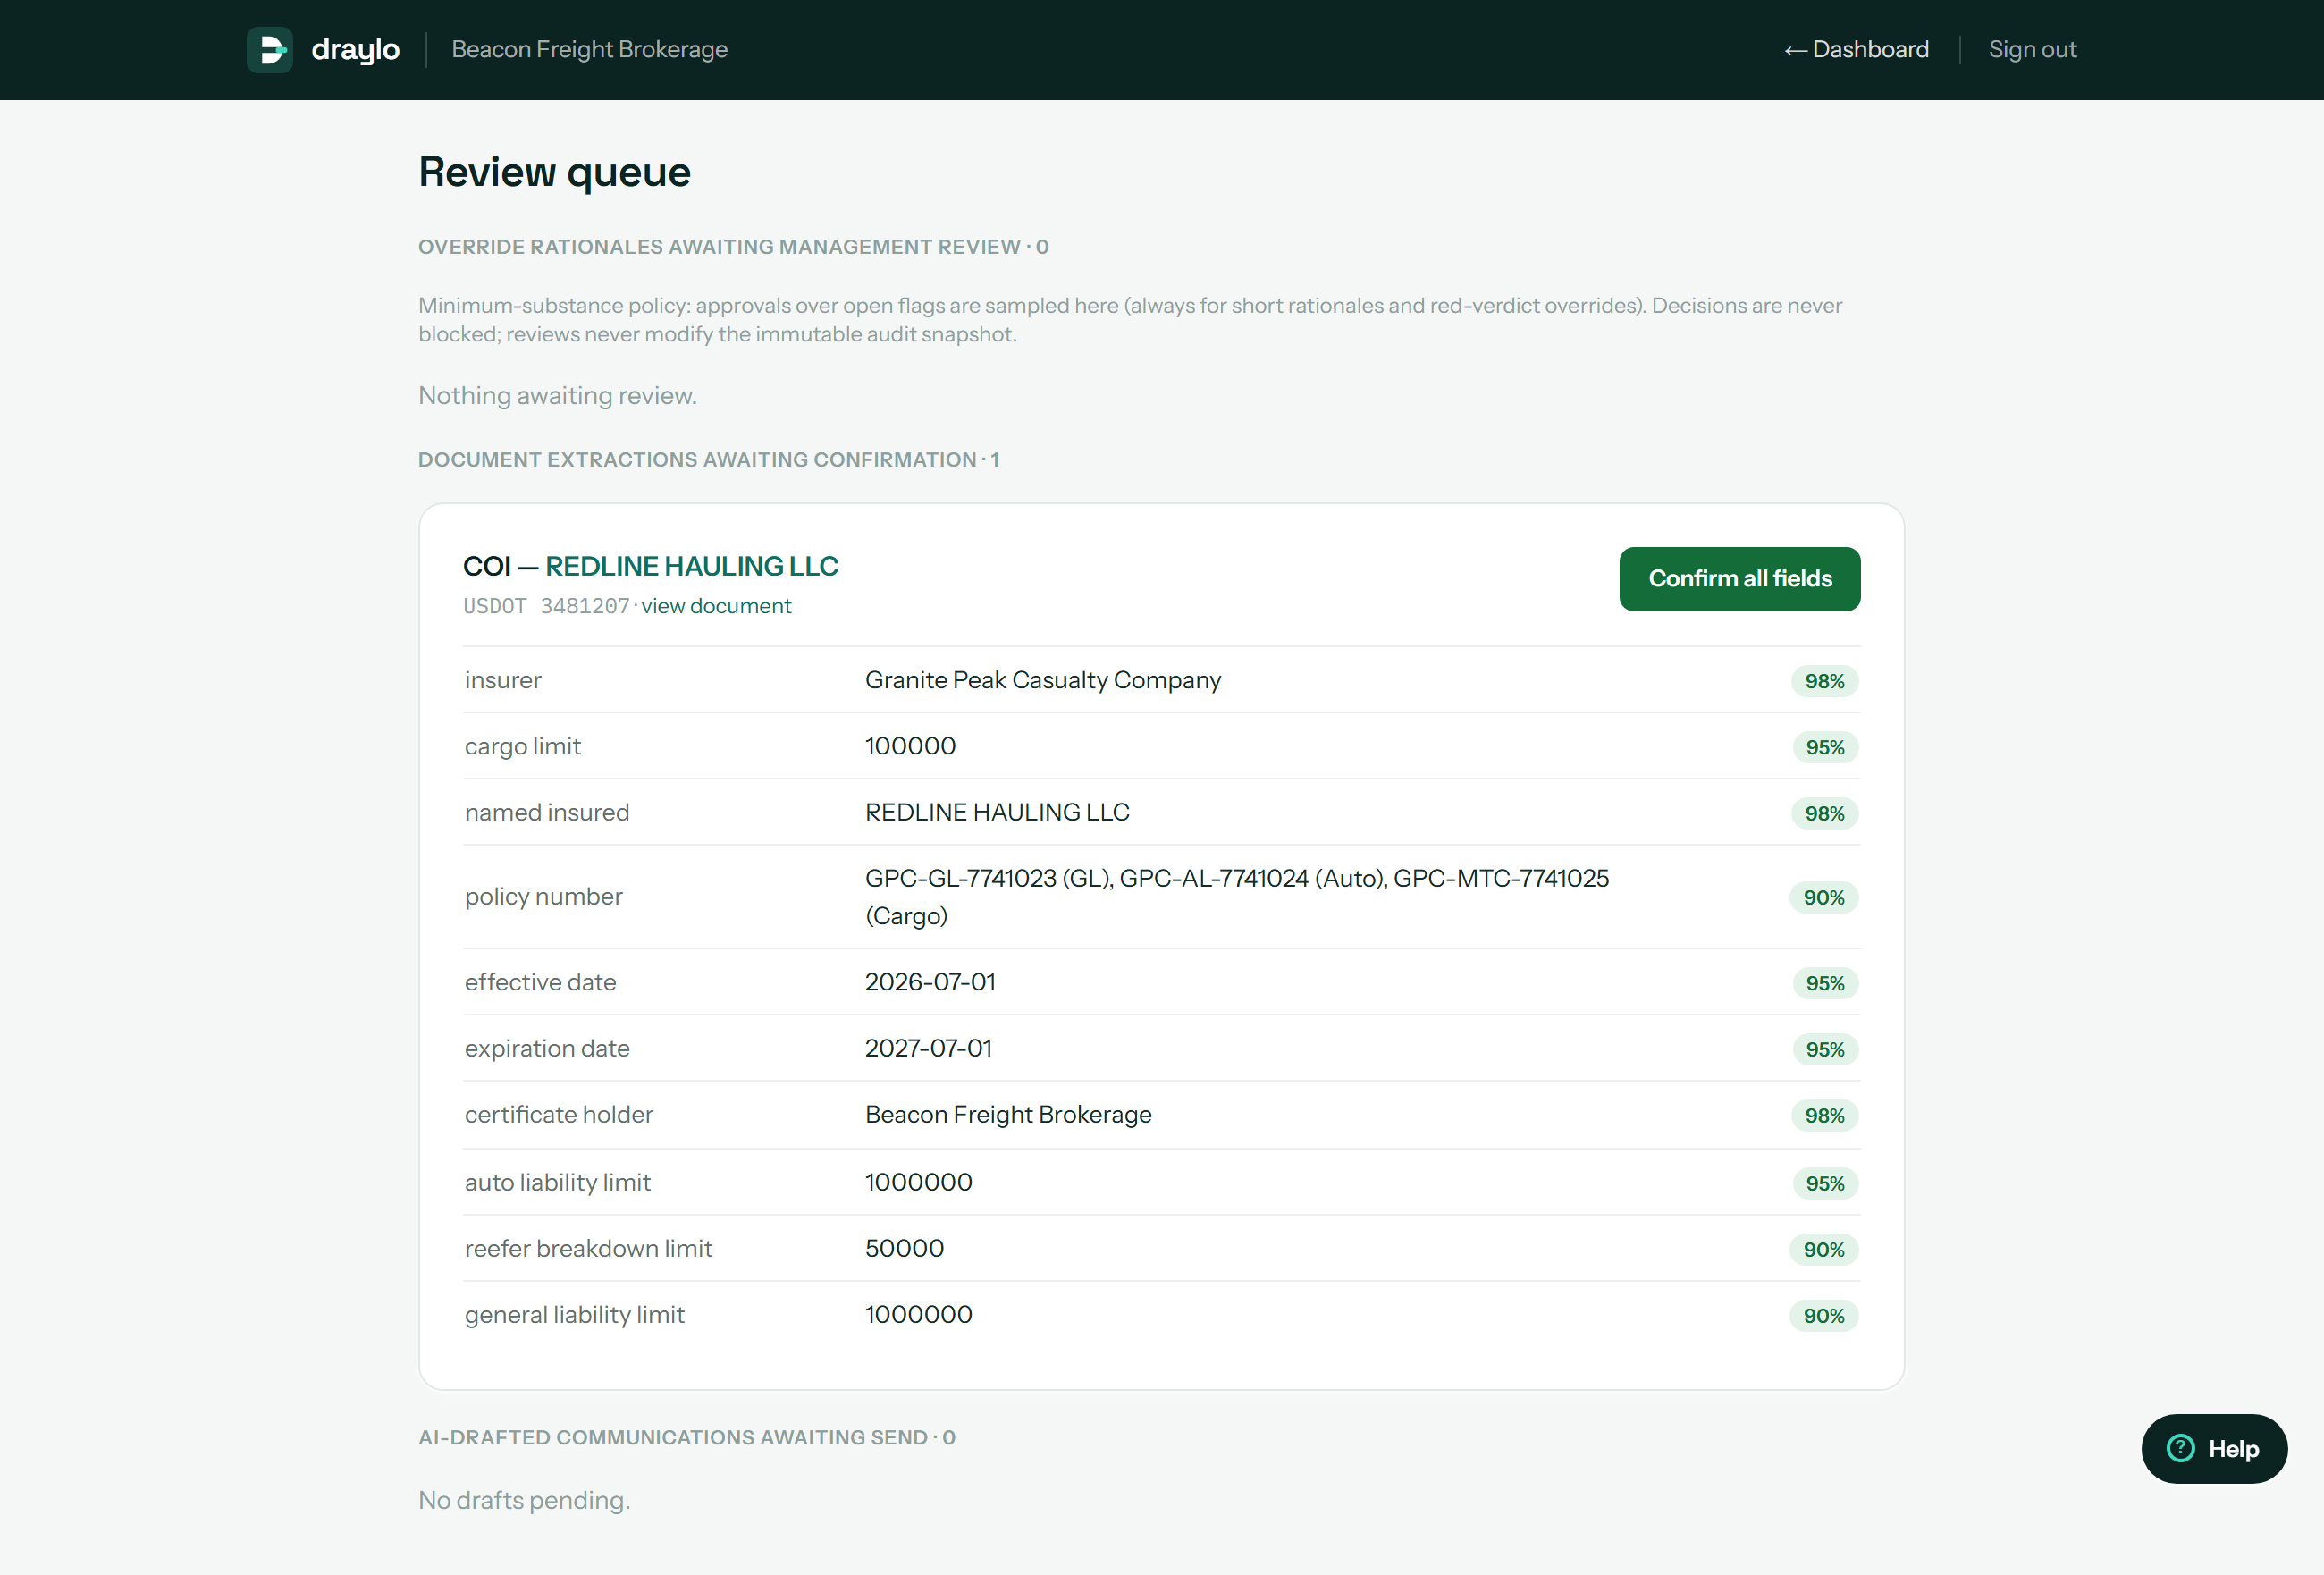Image resolution: width=2324 pixels, height=1575 pixels.
Task: Select the reefer breakdown limit value 50000
Action: (x=904, y=1248)
